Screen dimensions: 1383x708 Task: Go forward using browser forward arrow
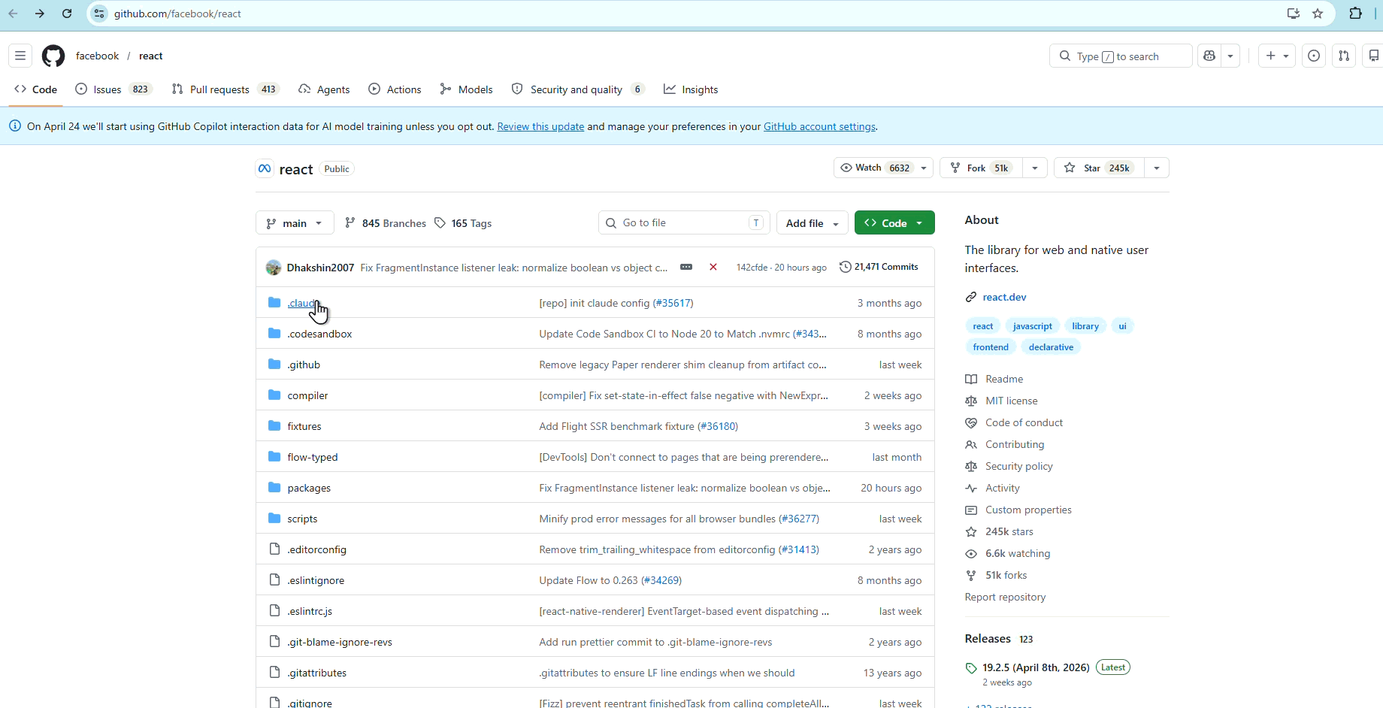click(x=40, y=14)
